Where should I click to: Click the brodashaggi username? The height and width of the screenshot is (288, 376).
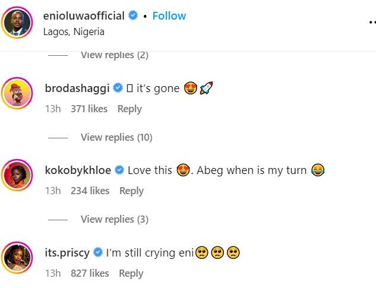click(77, 88)
